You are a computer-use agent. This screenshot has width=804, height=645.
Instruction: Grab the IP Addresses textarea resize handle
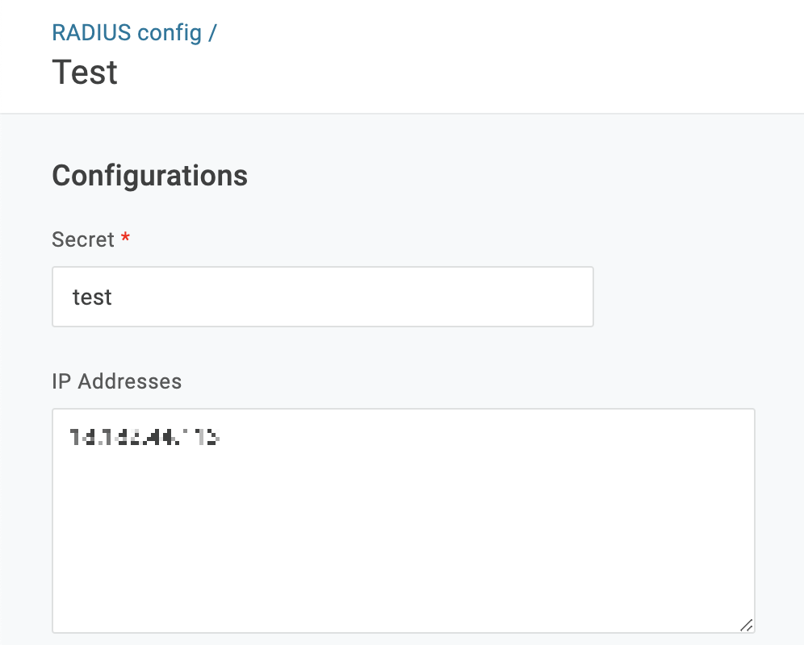746,624
